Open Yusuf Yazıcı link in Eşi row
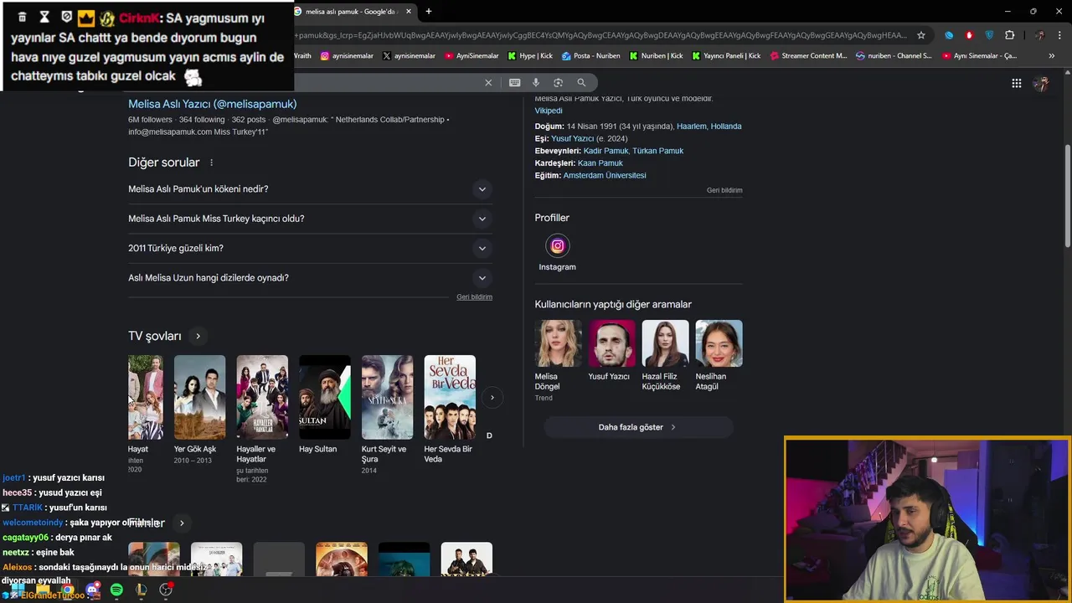 (x=572, y=138)
